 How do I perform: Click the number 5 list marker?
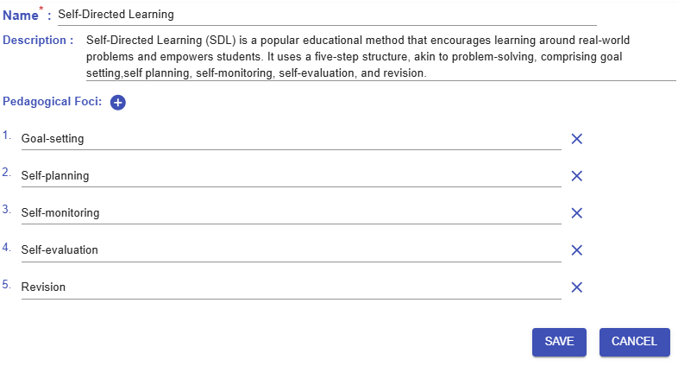click(7, 284)
